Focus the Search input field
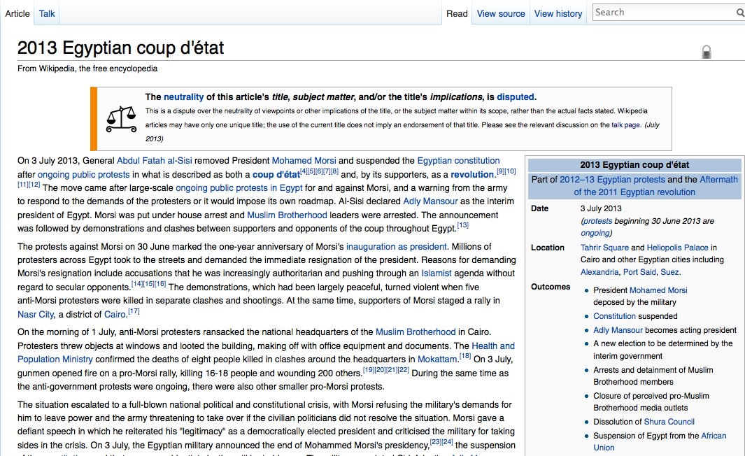This screenshot has height=456, width=745. click(x=665, y=13)
